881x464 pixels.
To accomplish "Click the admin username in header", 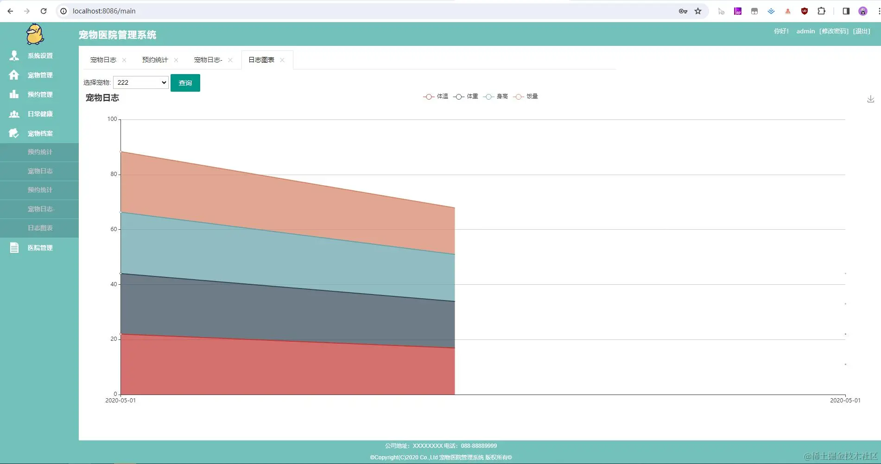I will pos(805,31).
